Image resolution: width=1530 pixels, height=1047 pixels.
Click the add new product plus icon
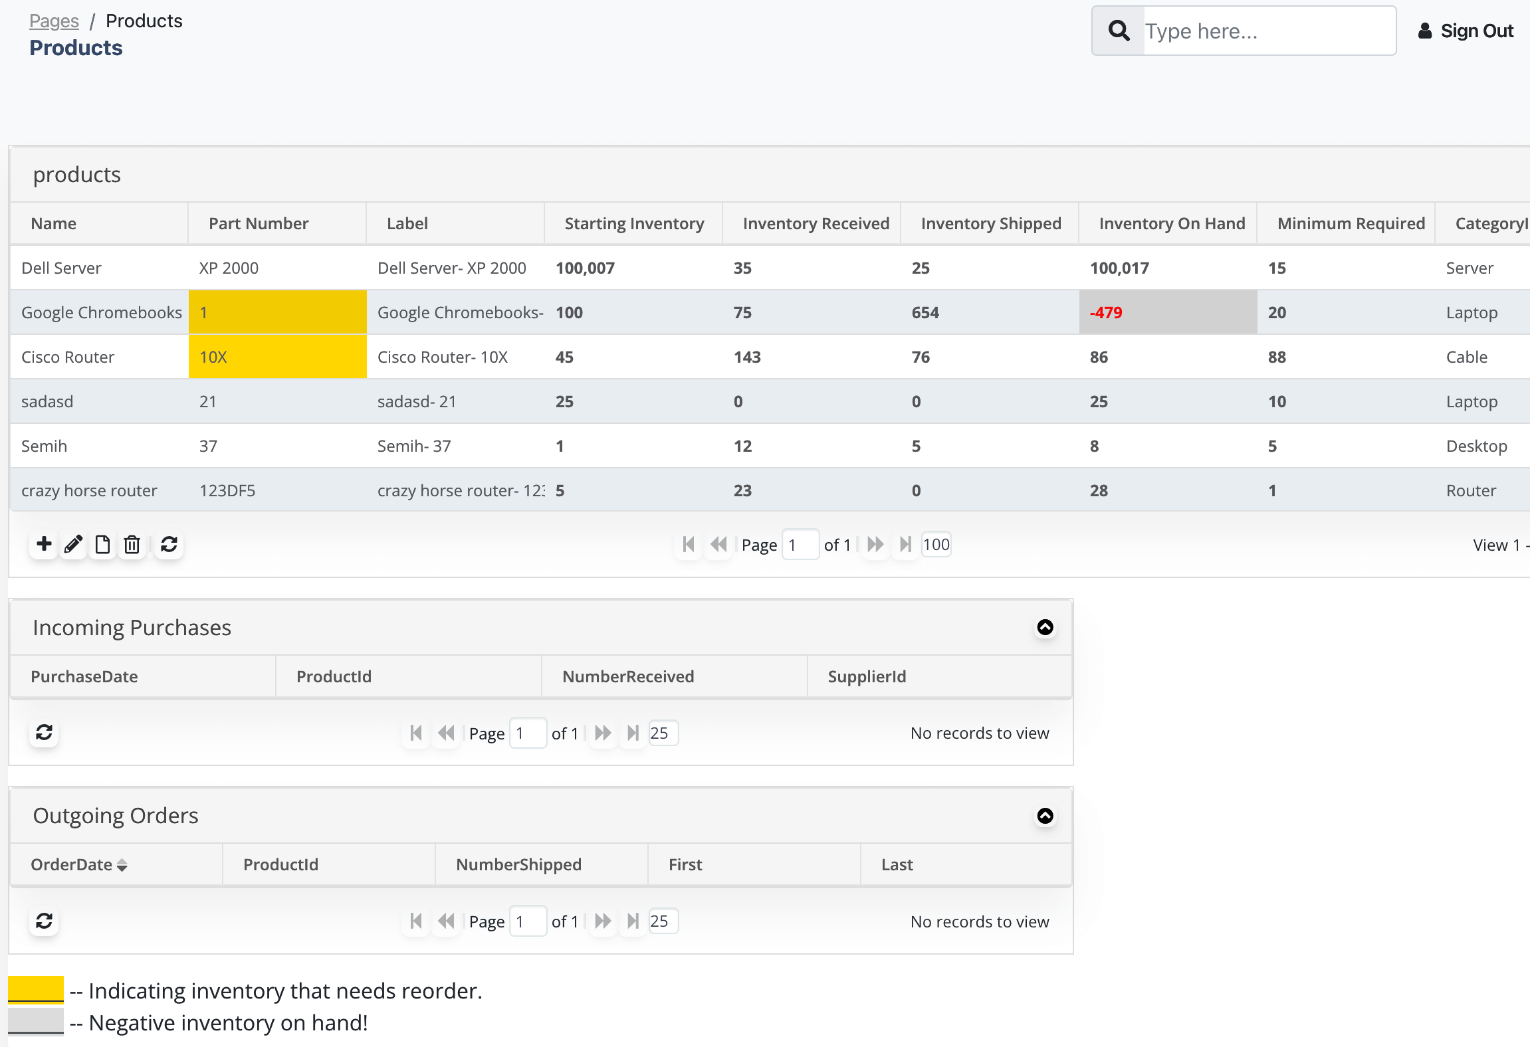point(44,544)
